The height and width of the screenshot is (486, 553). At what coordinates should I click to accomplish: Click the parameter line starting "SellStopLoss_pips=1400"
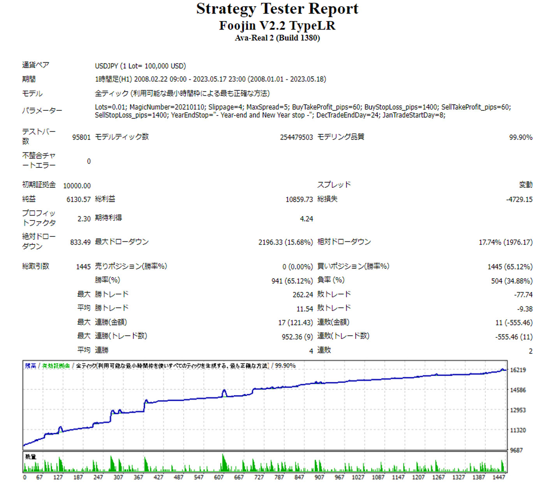(270, 115)
